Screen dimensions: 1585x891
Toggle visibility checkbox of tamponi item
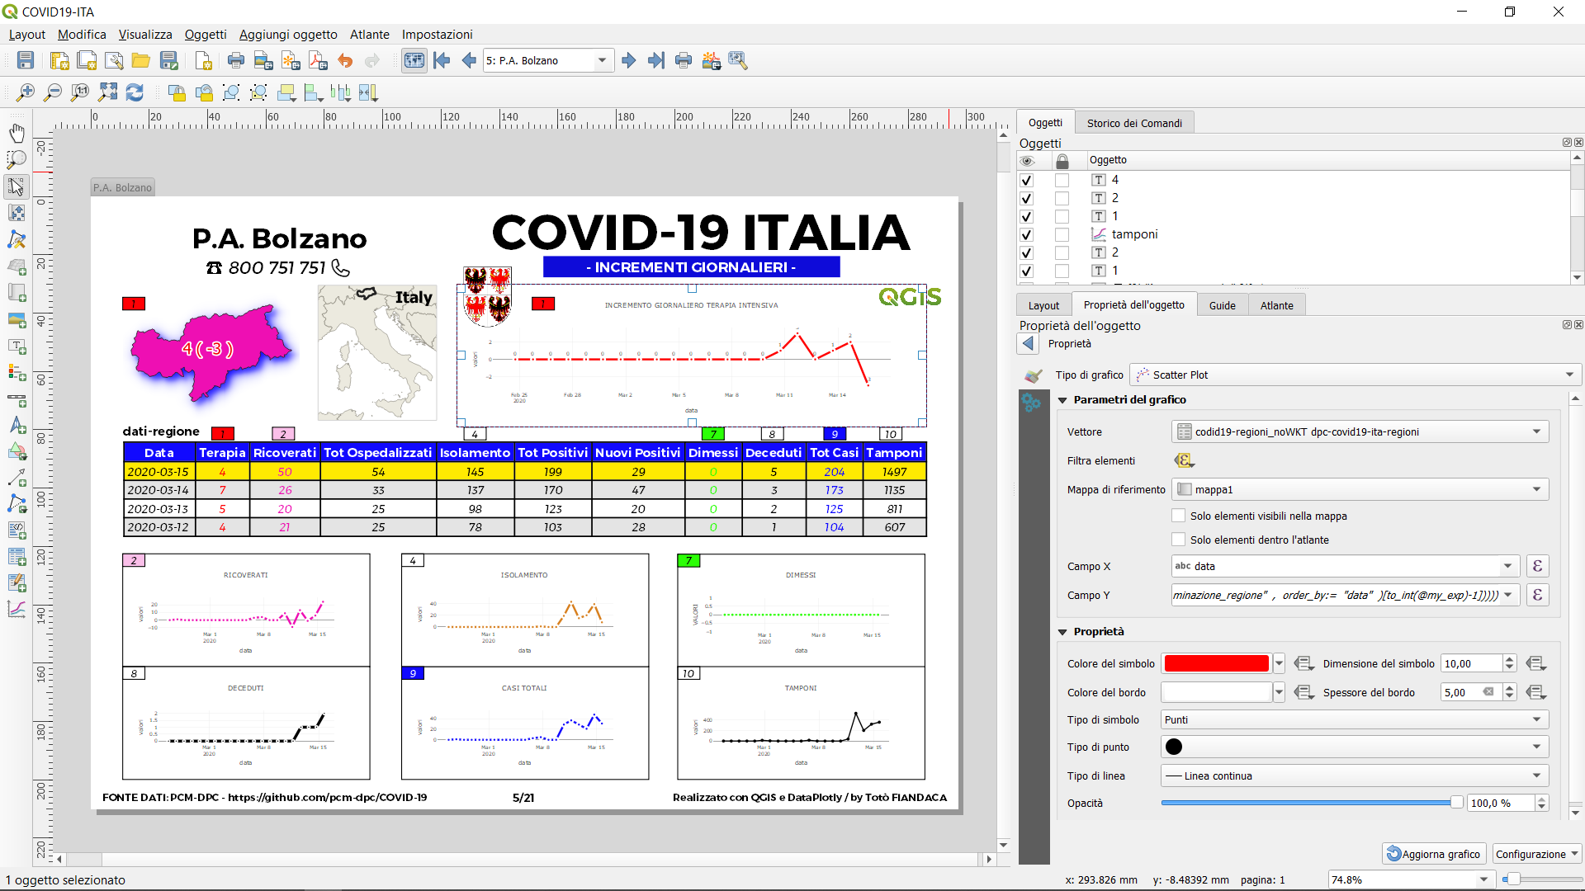point(1026,234)
